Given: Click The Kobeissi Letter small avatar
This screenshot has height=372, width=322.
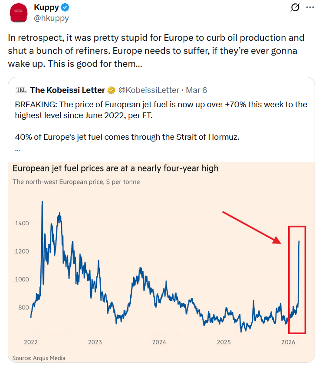Looking at the screenshot, I should coord(21,90).
